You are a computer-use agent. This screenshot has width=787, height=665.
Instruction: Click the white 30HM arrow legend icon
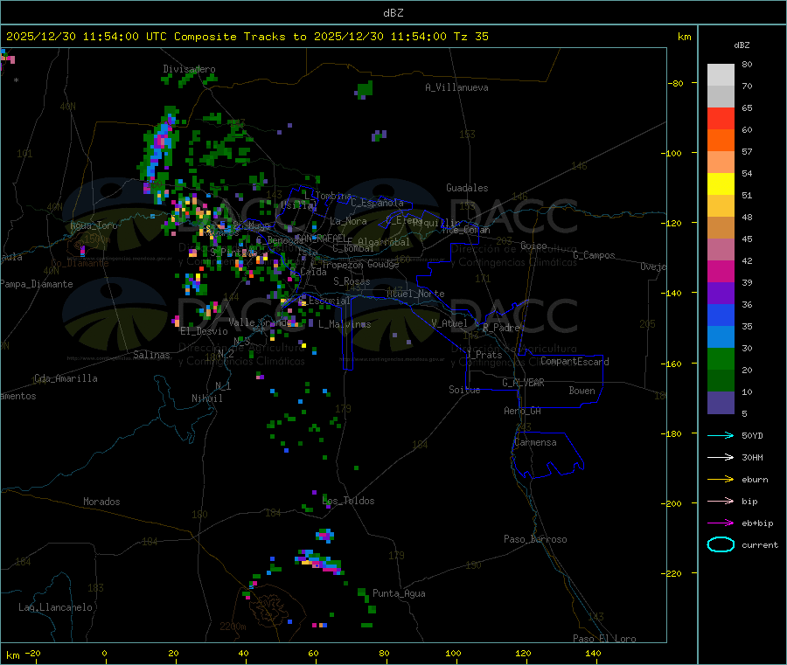tap(721, 457)
